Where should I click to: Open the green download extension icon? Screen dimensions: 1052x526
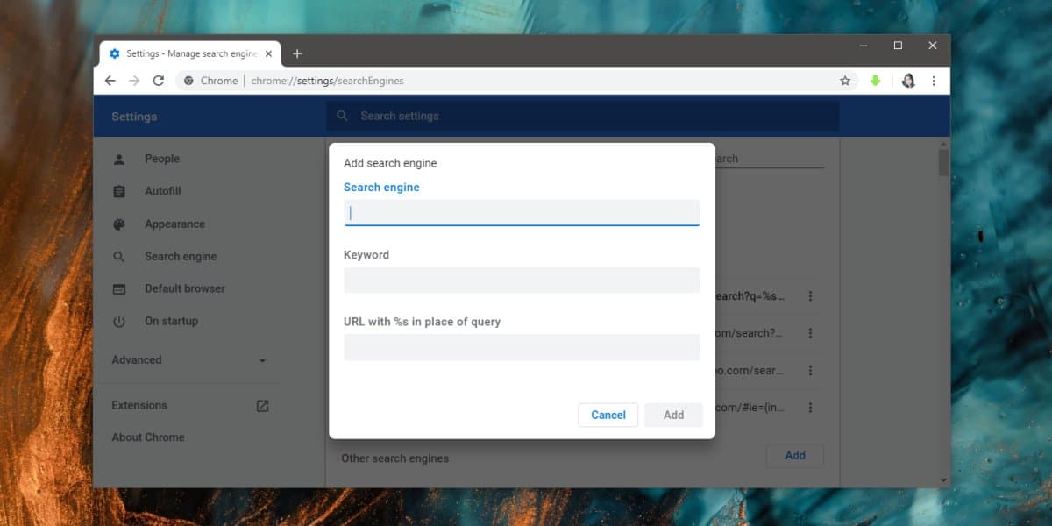[x=875, y=81]
